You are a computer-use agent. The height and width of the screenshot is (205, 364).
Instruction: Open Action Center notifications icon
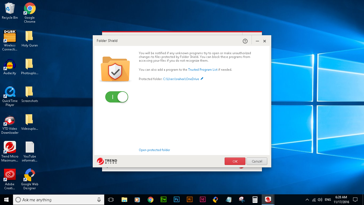355,200
